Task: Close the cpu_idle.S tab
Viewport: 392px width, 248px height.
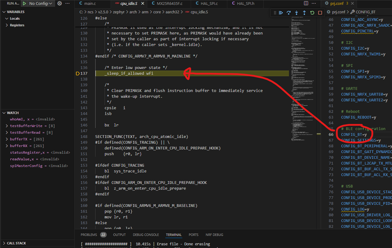Action: [x=143, y=4]
